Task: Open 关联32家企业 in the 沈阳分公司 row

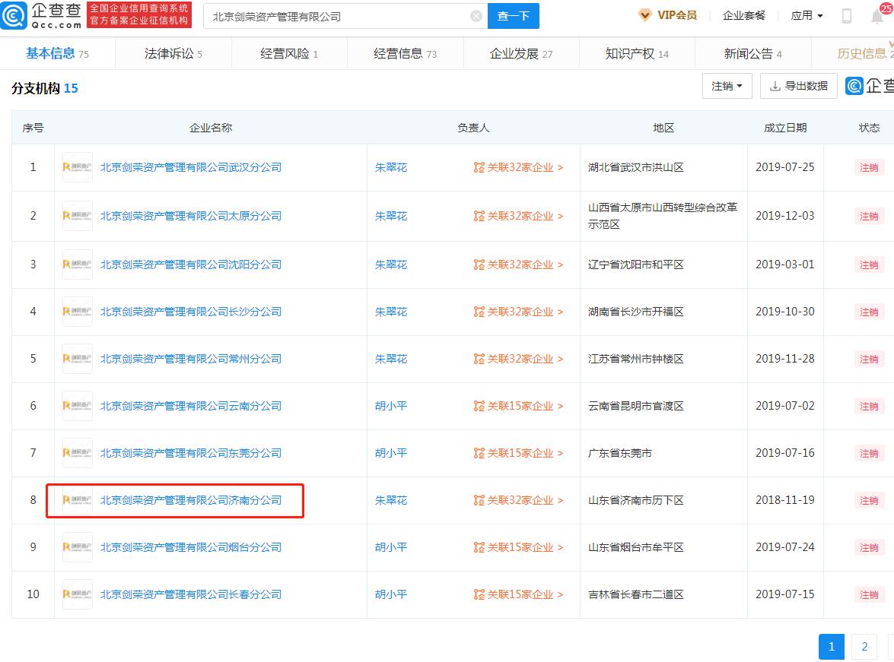Action: (518, 264)
